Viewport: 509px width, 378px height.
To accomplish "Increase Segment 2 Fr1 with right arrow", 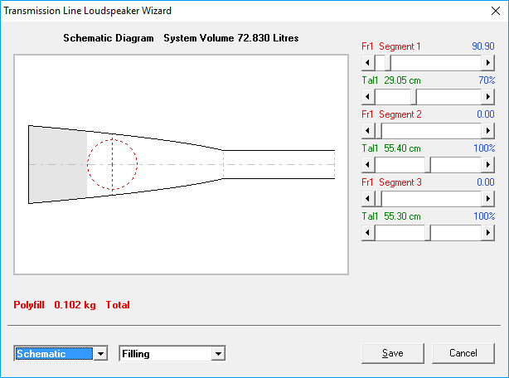I will pyautogui.click(x=488, y=131).
